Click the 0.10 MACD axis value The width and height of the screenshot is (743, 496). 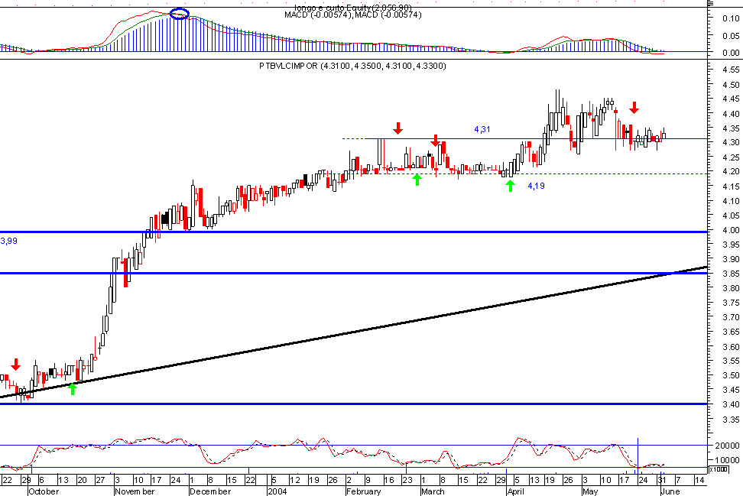coord(732,18)
